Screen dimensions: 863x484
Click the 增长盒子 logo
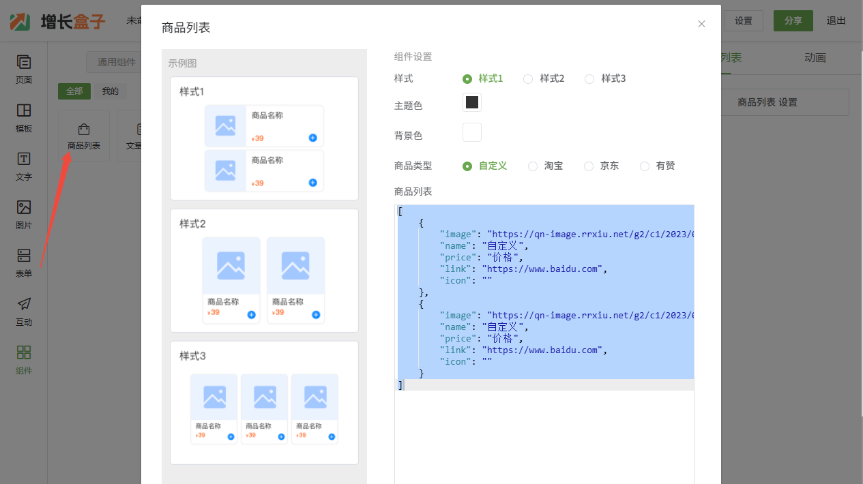(58, 21)
